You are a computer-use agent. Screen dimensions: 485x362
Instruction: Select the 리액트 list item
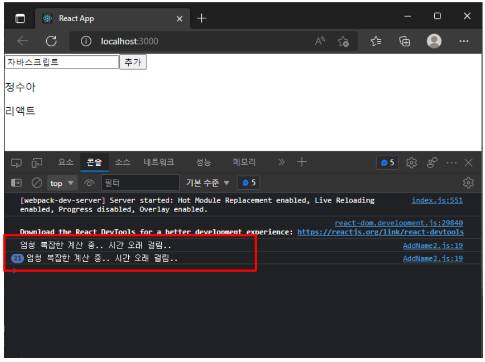21,111
